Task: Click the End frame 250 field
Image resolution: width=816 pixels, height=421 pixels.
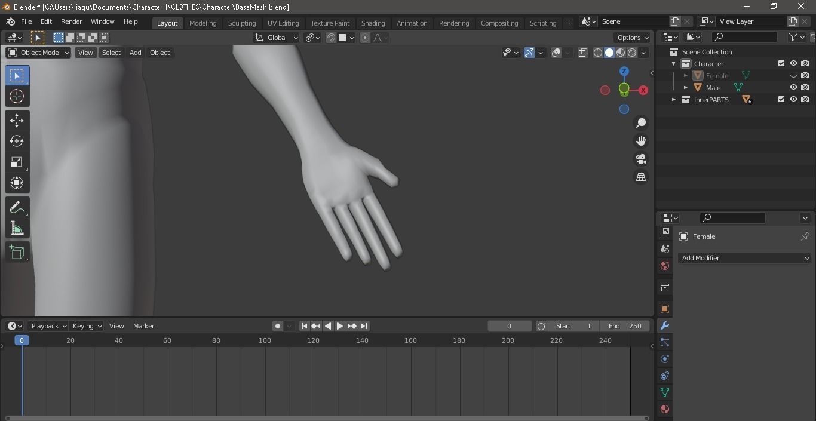Action: pos(625,326)
